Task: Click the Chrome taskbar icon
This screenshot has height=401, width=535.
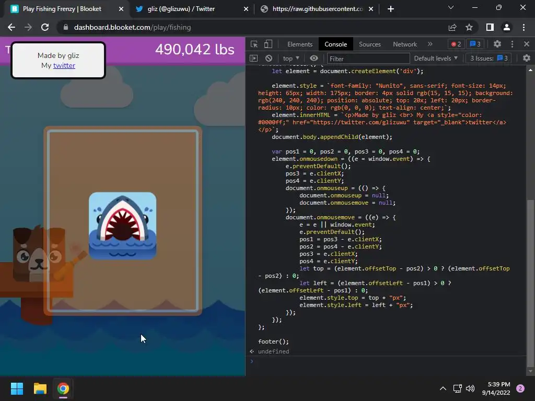Action: [63, 388]
